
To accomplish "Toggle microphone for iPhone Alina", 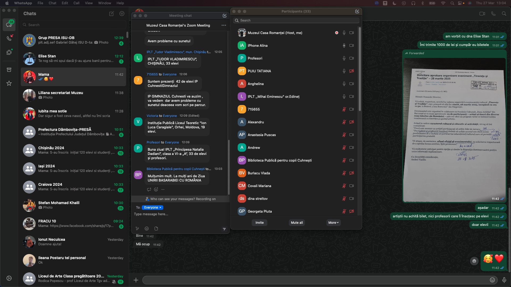I will click(x=344, y=45).
